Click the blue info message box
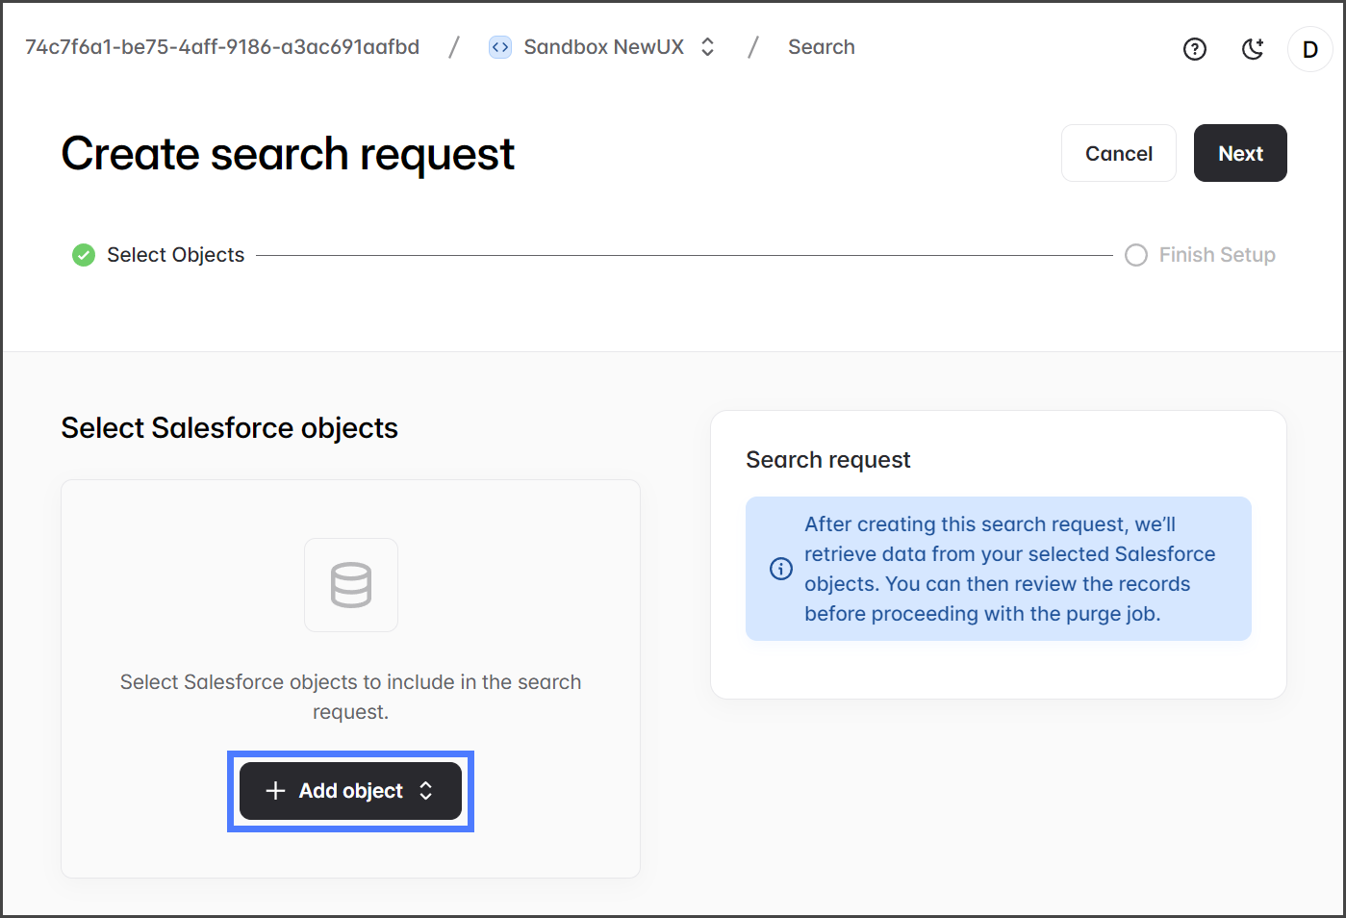 [998, 569]
